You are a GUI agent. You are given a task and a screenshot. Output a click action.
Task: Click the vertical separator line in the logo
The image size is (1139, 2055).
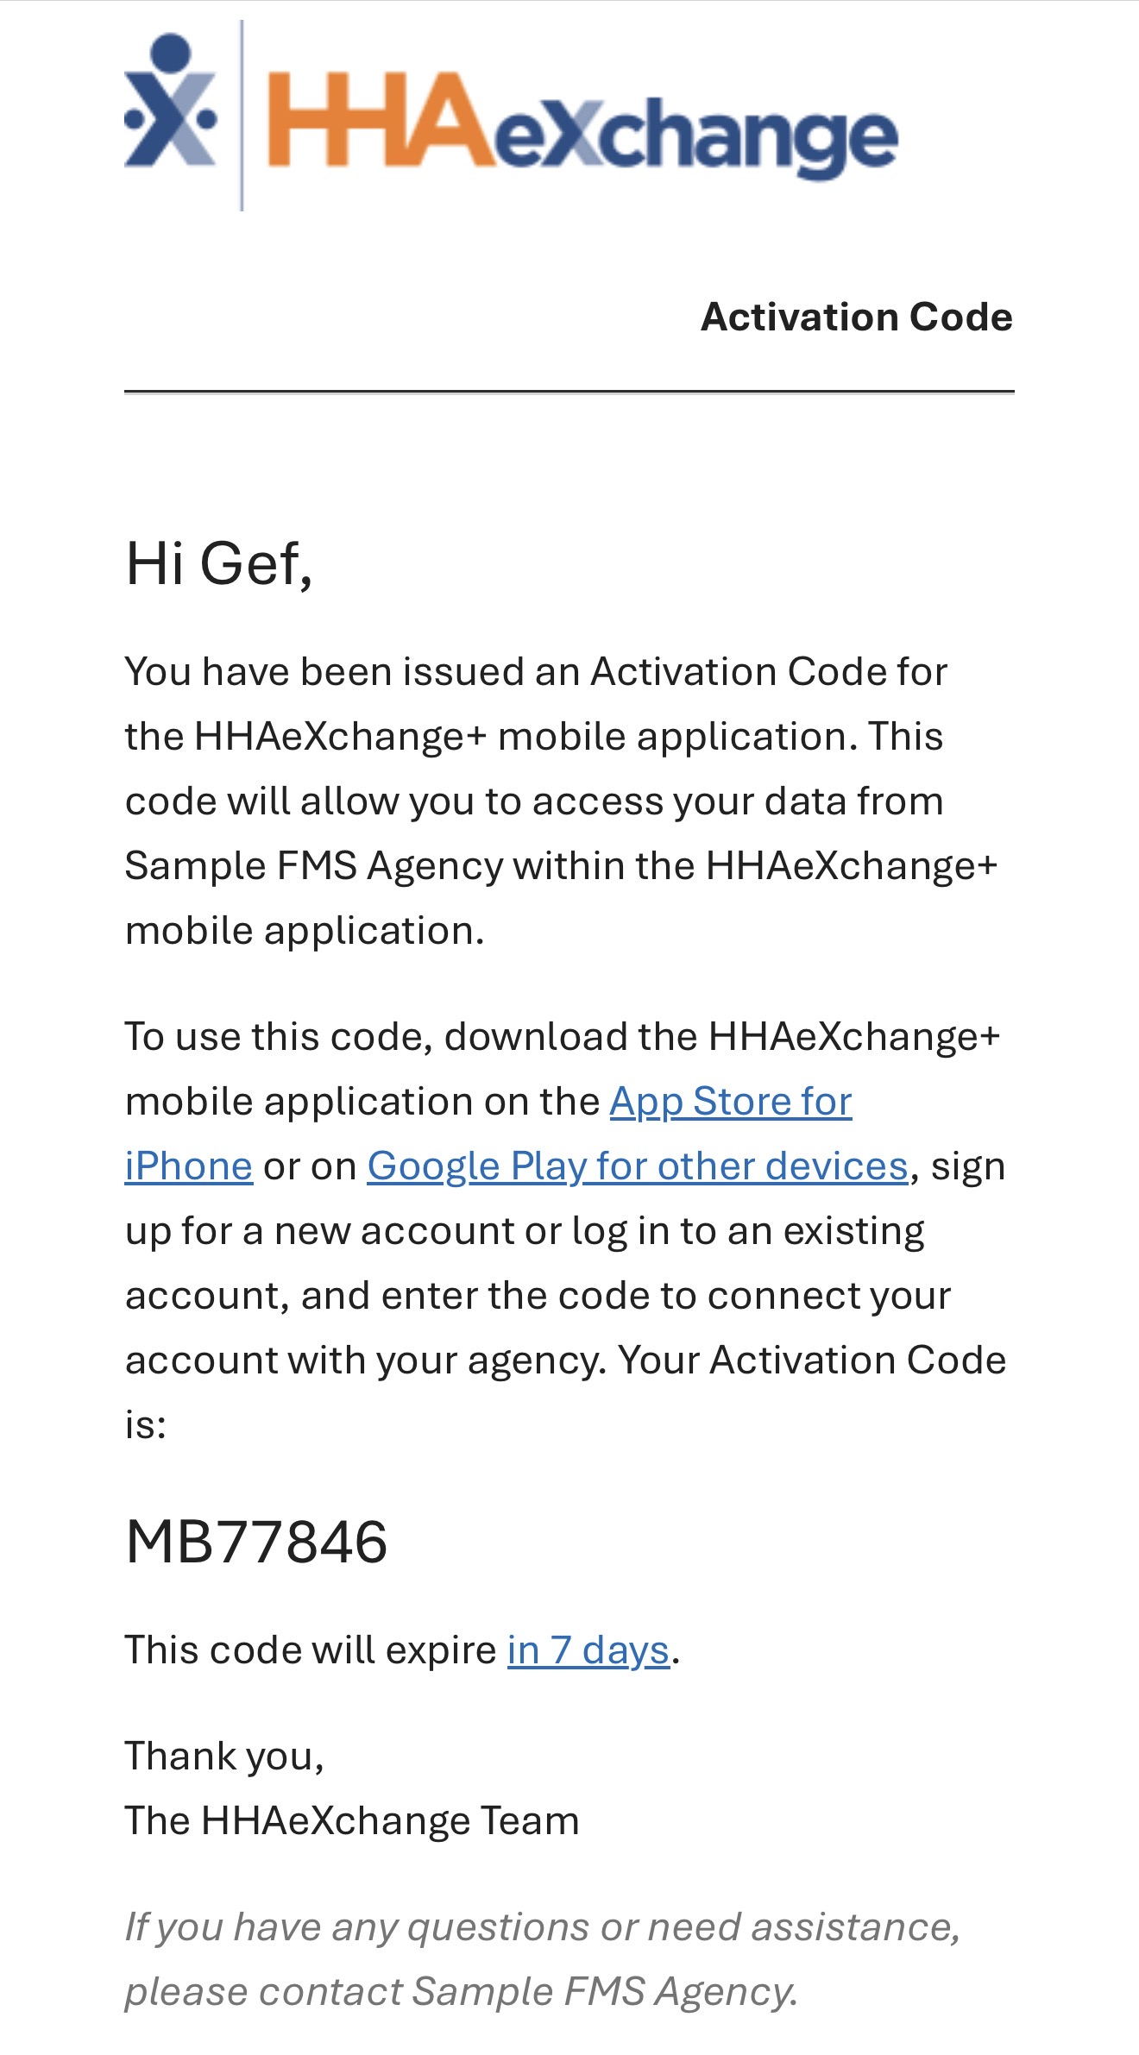pos(242,116)
